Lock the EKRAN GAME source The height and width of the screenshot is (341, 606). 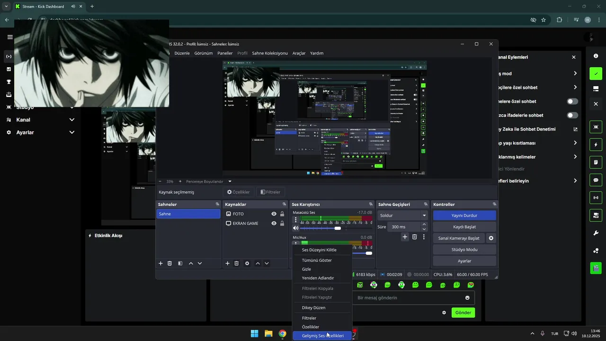[282, 223]
